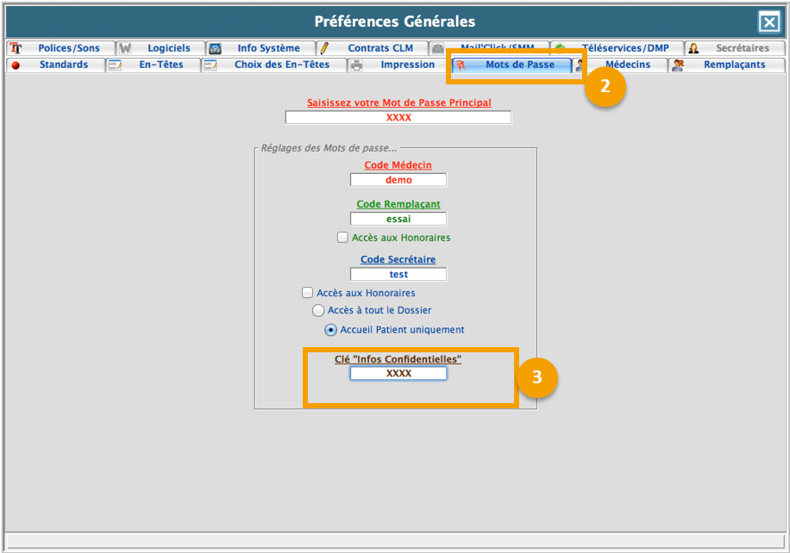Click the person icon on Secrétaires tab
Image resolution: width=790 pixels, height=553 pixels.
(693, 49)
